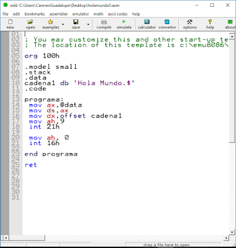Click the 'programa:' label line
Image resolution: width=236 pixels, height=248 pixels.
click(44, 100)
